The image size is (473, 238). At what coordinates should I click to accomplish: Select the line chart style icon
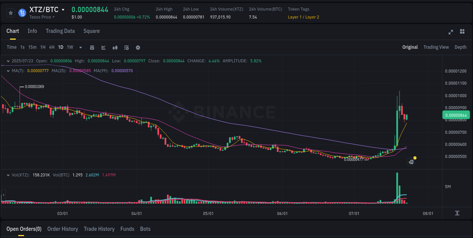[x=103, y=47]
